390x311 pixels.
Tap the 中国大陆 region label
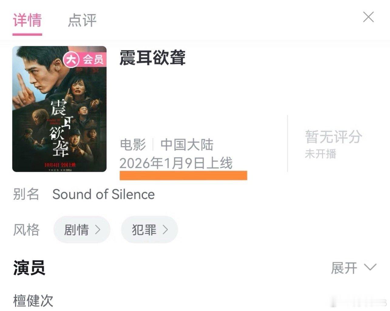click(x=187, y=145)
